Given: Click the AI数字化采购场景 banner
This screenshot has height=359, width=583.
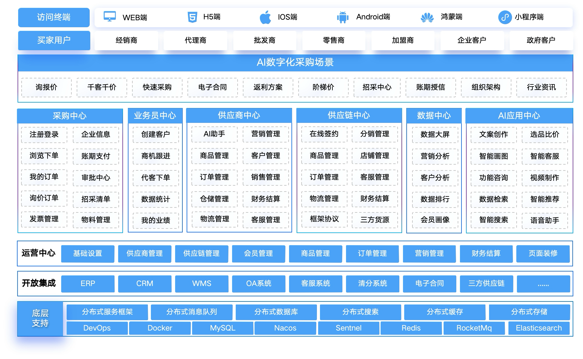Looking at the screenshot, I should (295, 63).
